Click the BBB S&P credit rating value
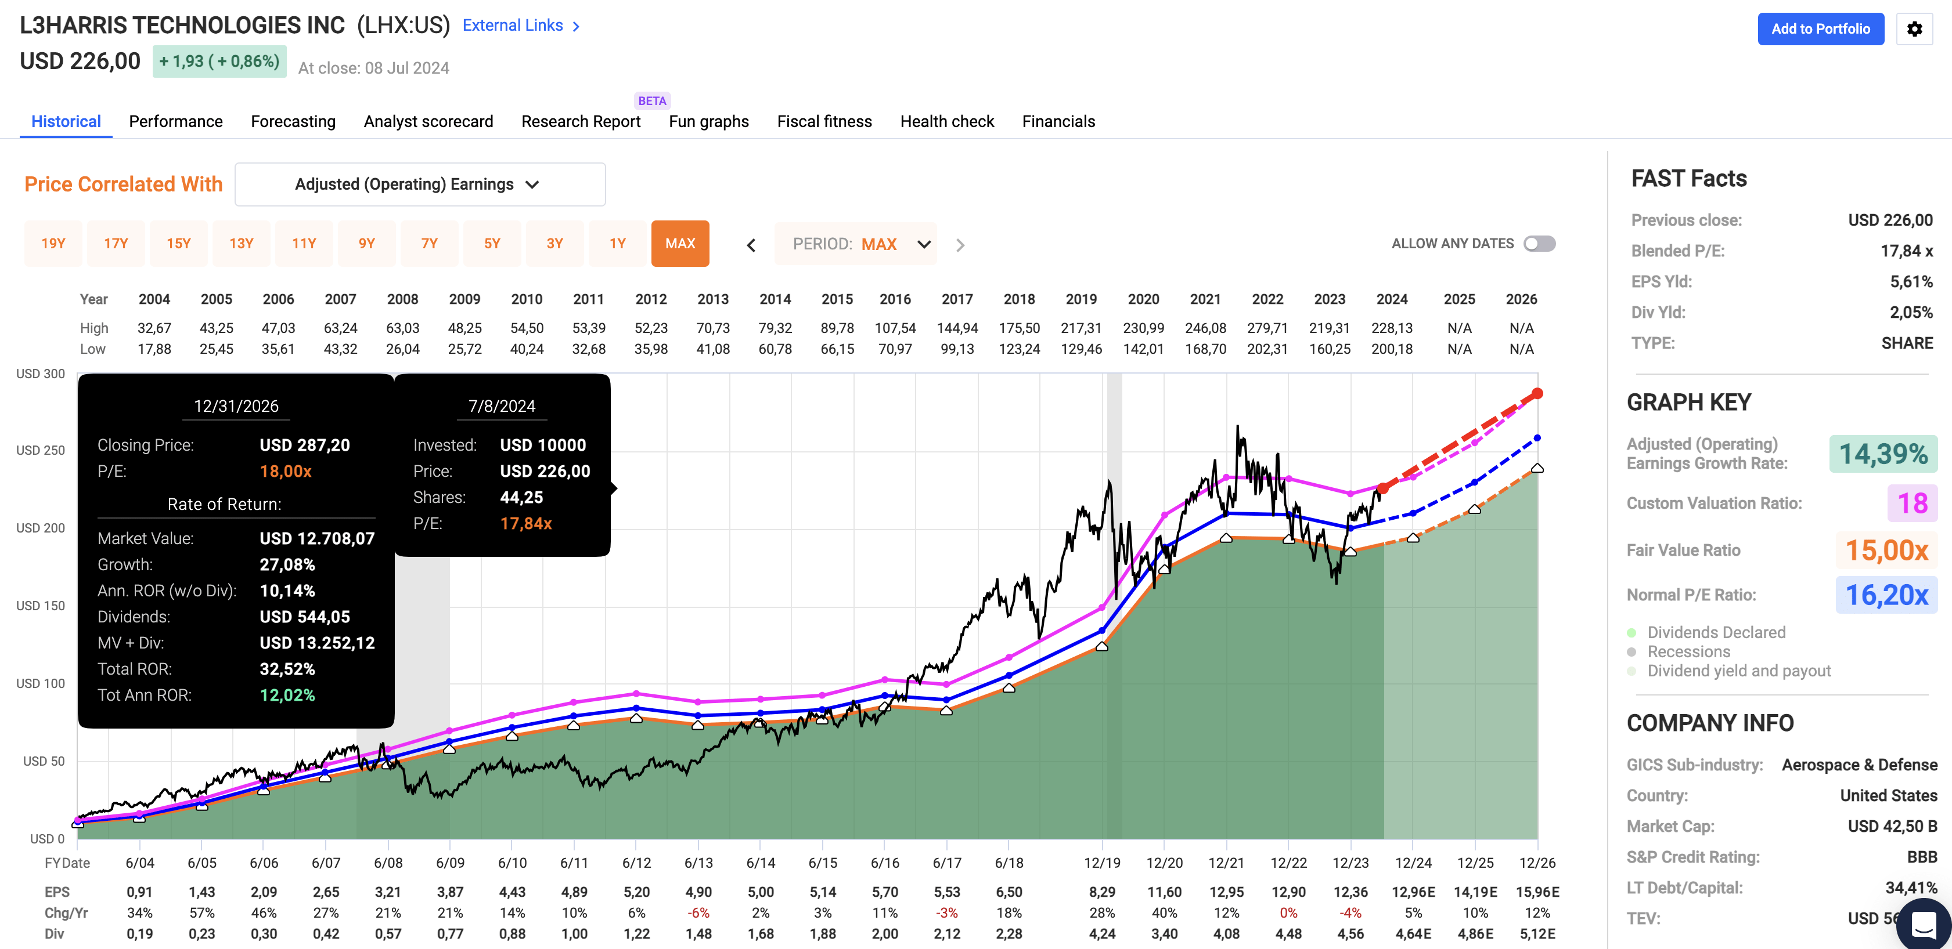The height and width of the screenshot is (949, 1952). [1922, 857]
